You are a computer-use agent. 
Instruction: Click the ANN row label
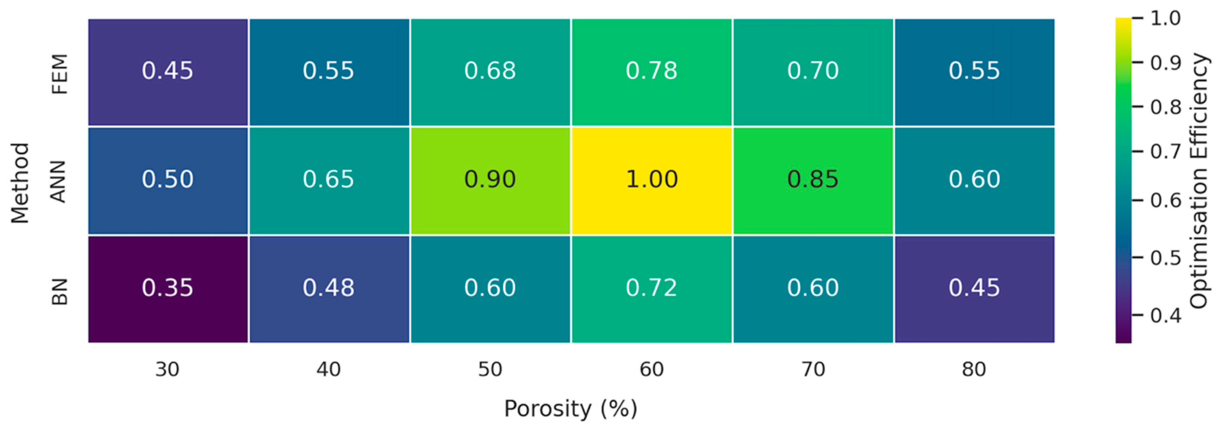click(58, 182)
